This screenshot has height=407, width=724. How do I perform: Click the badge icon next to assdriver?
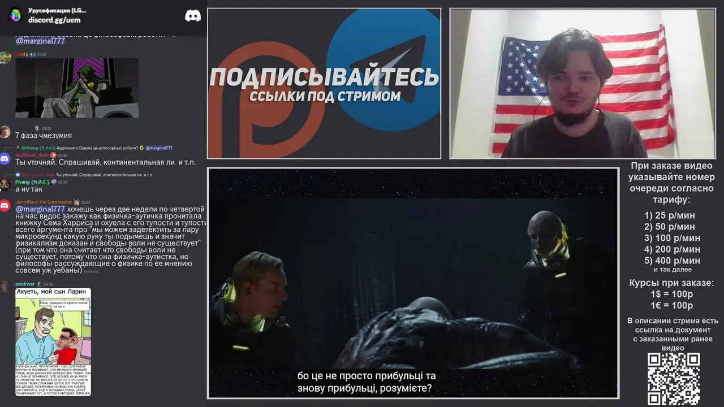coord(39,284)
